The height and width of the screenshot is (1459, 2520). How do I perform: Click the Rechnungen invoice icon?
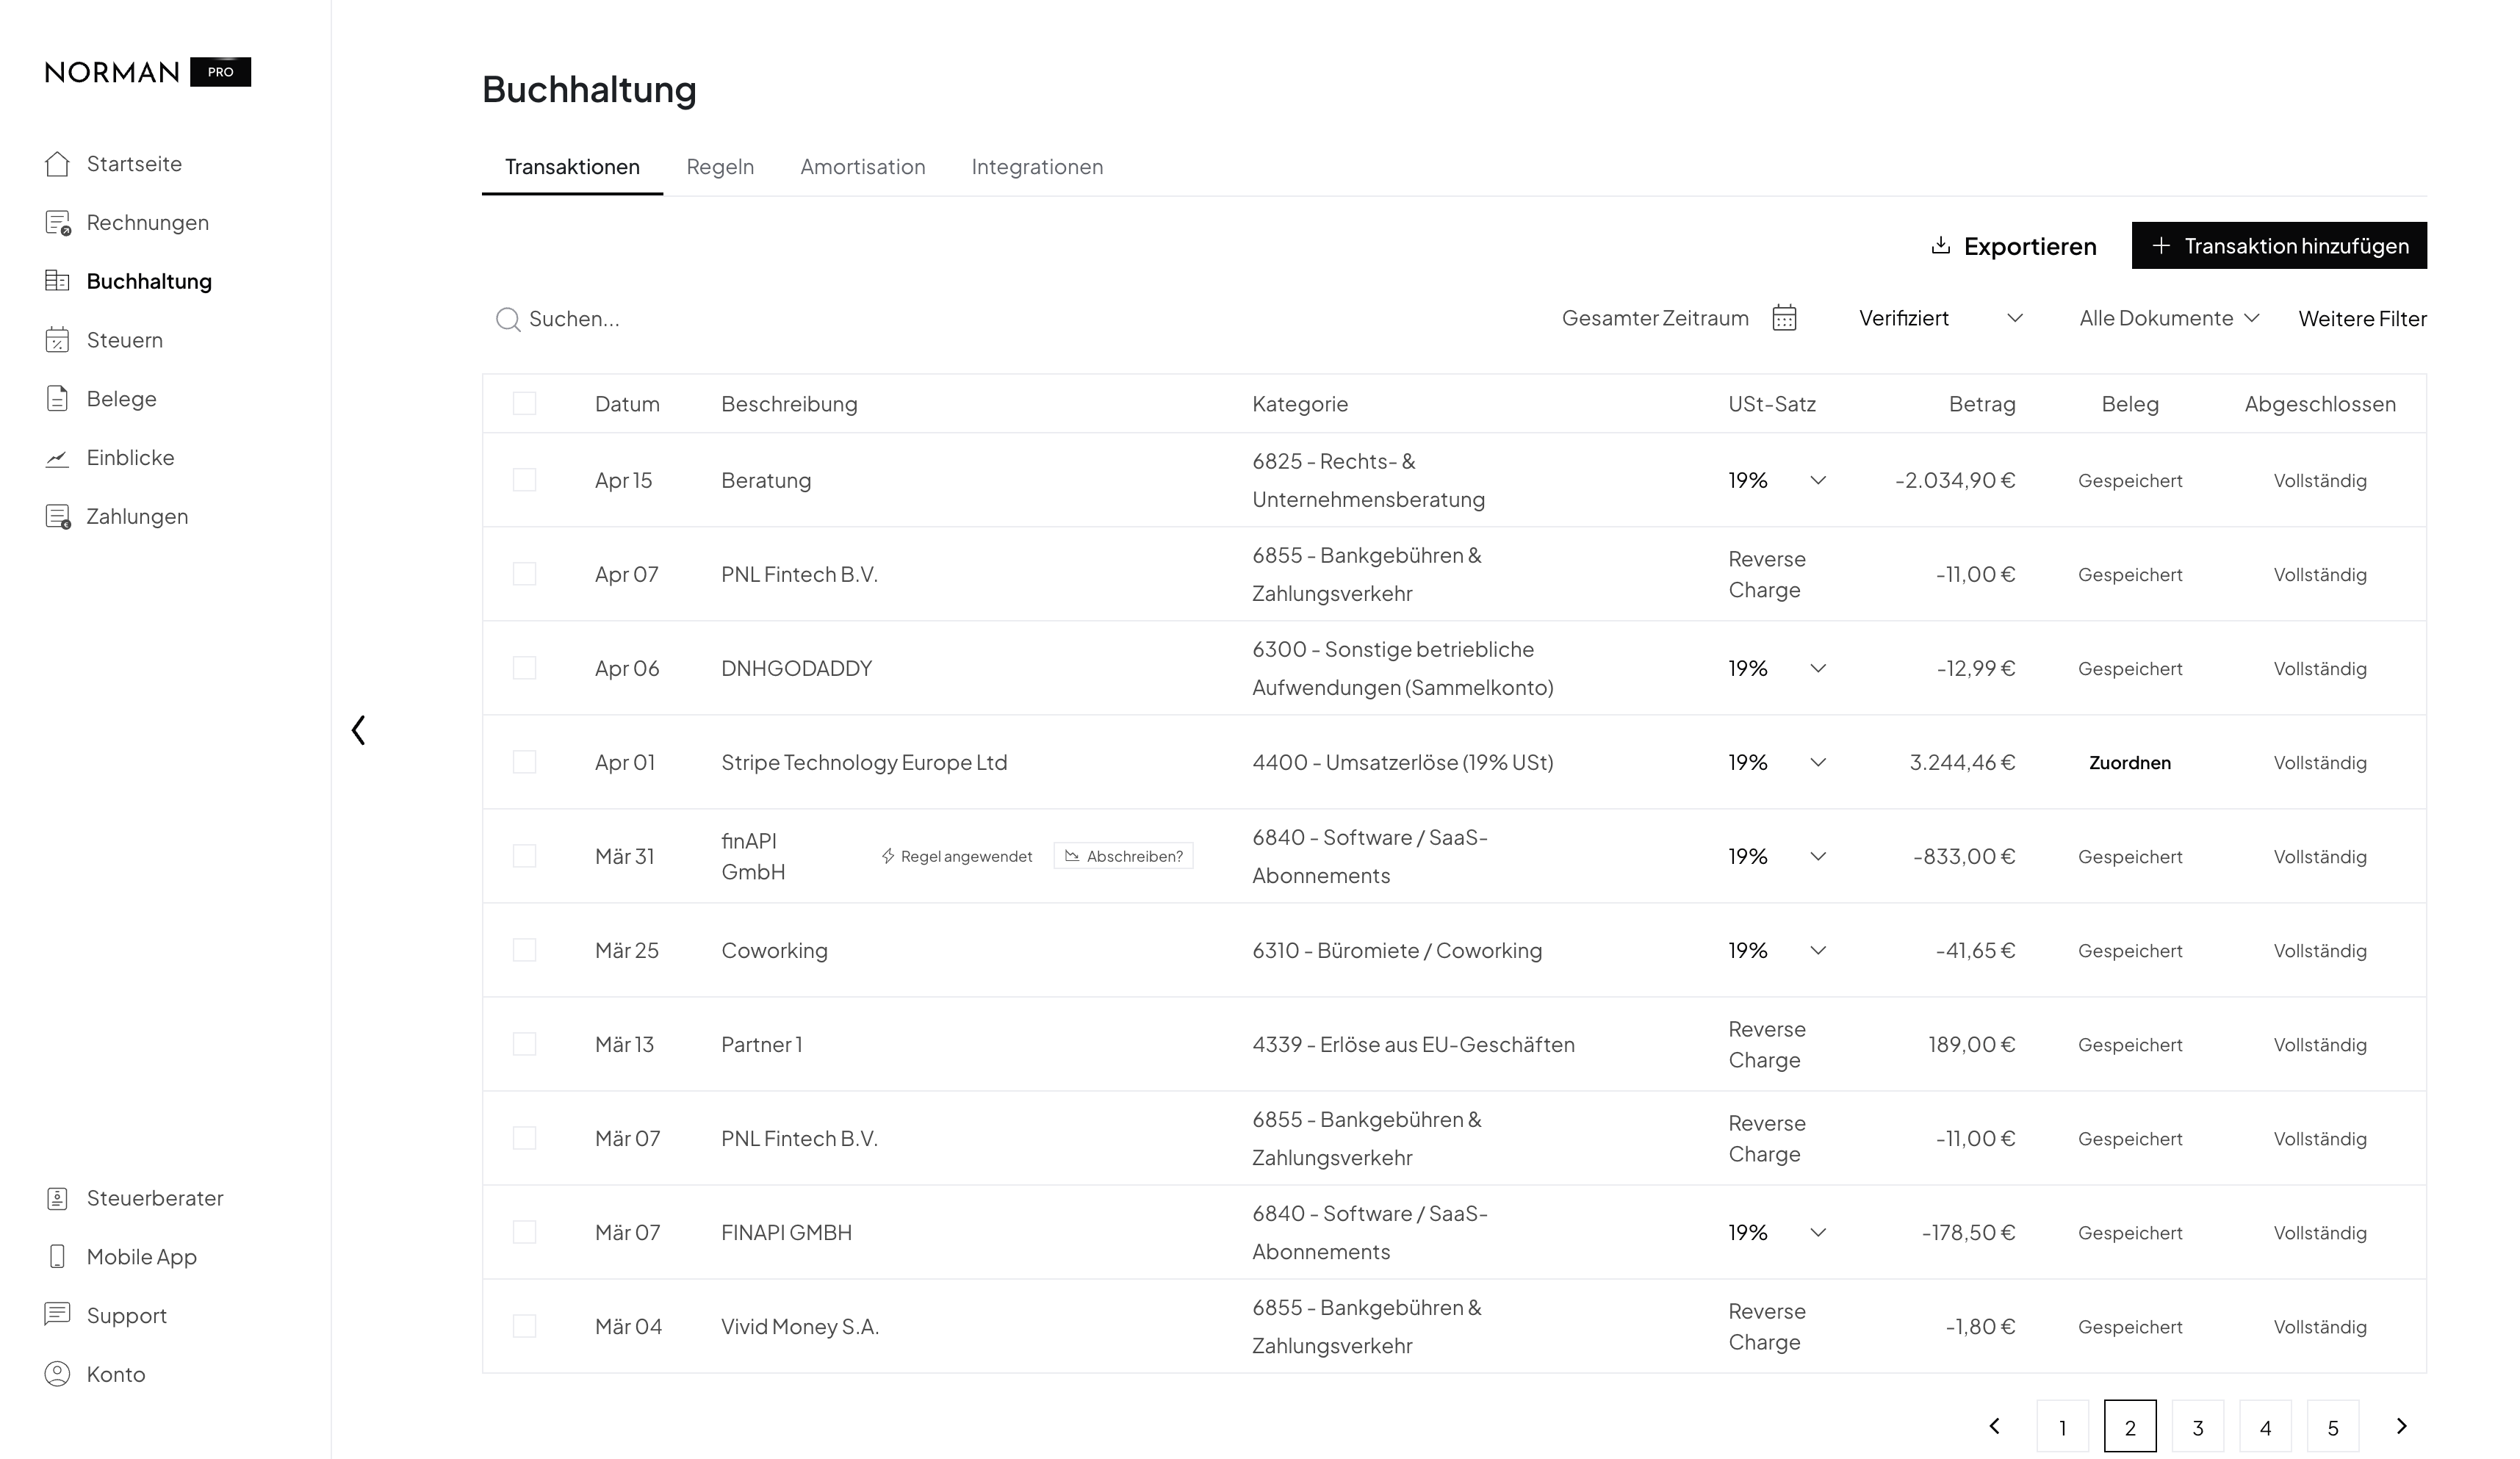[58, 223]
